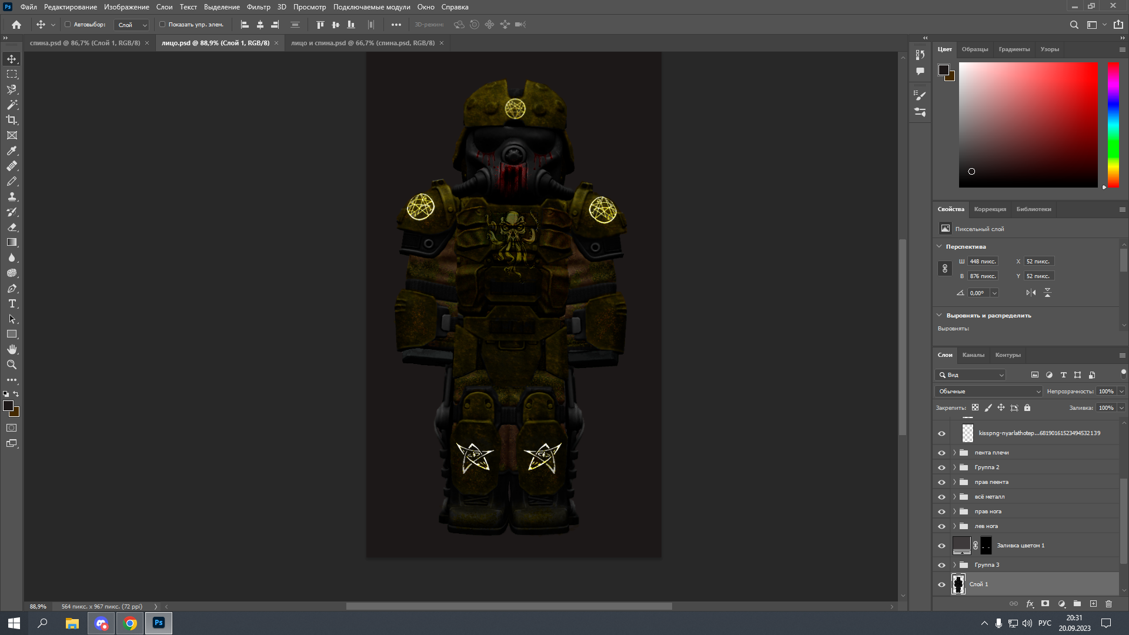Create a new adjustment layer
The image size is (1129, 635).
[1061, 604]
